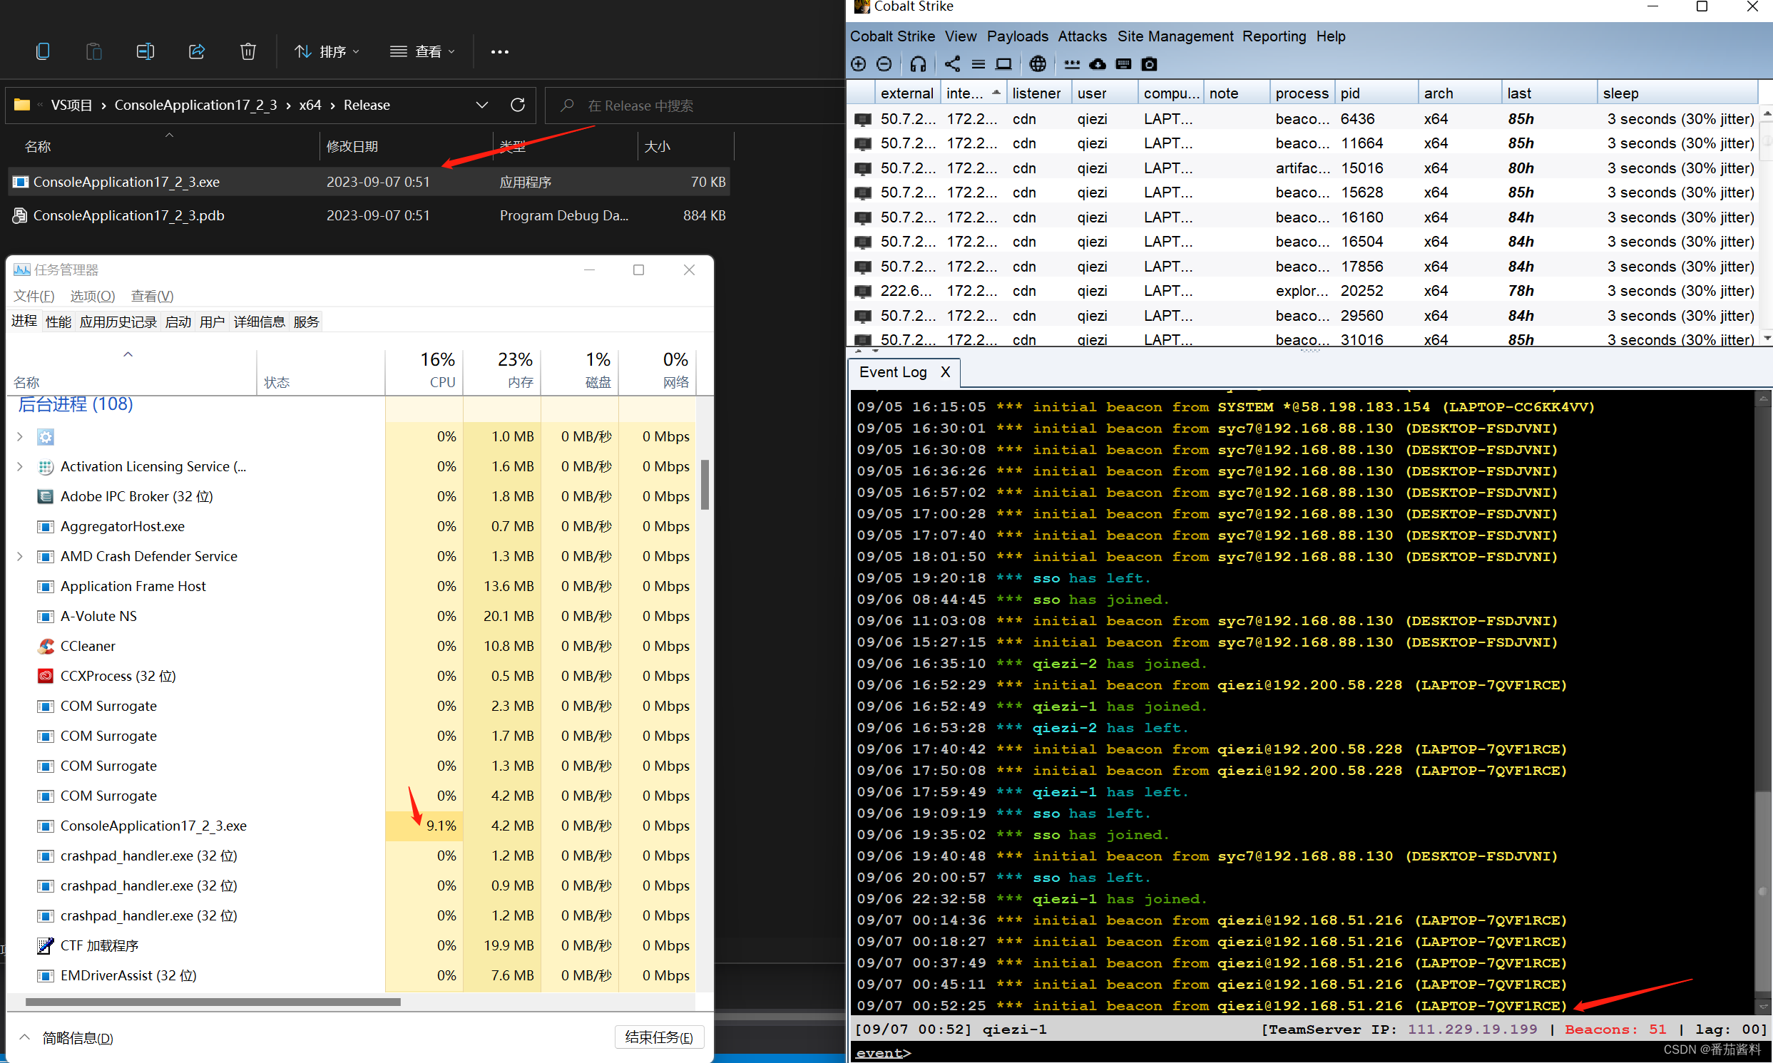The height and width of the screenshot is (1063, 1773).
Task: Open keystrokes keyboard icon
Action: click(1123, 64)
